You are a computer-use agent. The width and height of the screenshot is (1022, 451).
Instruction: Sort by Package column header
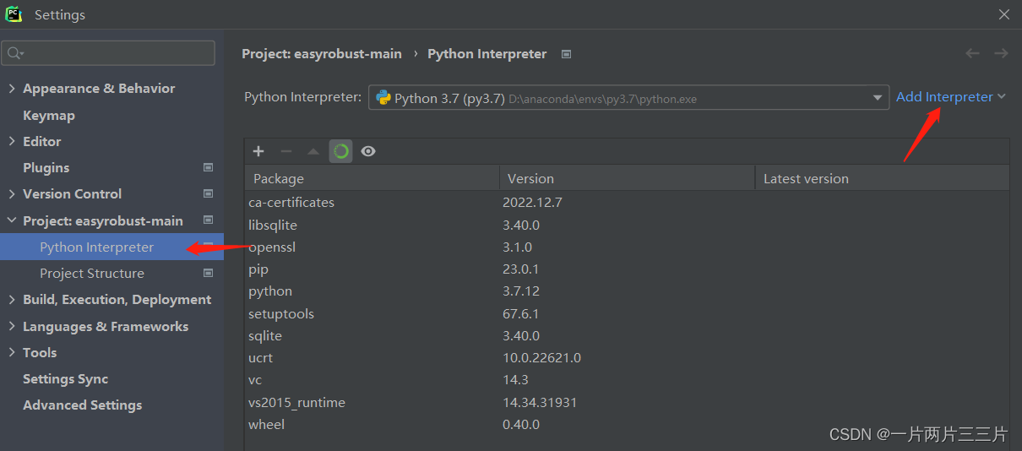(372, 178)
